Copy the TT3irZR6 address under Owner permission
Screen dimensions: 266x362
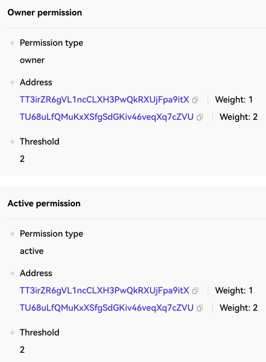click(x=195, y=100)
